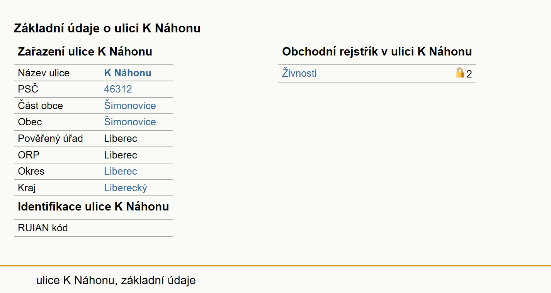
Task: Open postal code 46312 link
Action: [x=118, y=89]
